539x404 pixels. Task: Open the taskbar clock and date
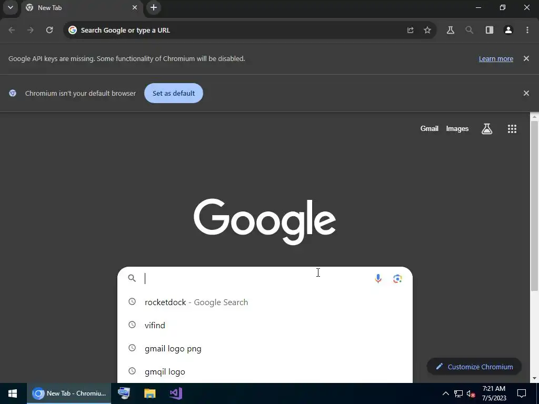(494, 393)
